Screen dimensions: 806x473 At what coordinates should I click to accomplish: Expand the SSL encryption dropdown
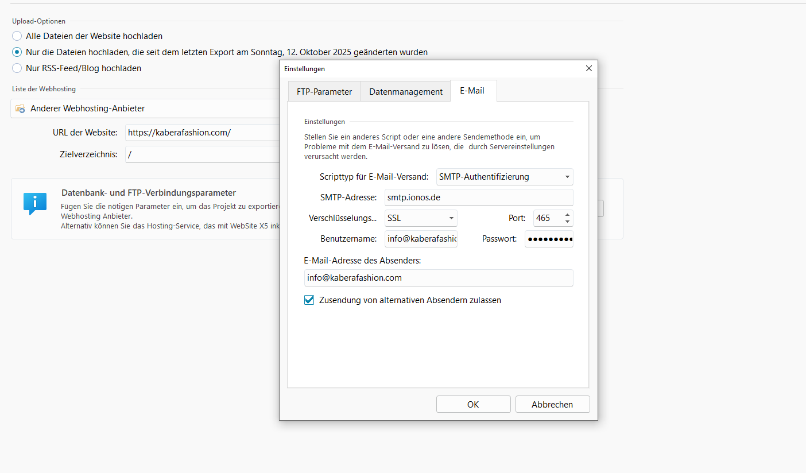[421, 218]
